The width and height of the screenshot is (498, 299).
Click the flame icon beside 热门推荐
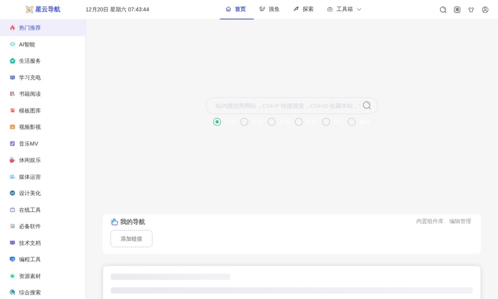click(12, 28)
